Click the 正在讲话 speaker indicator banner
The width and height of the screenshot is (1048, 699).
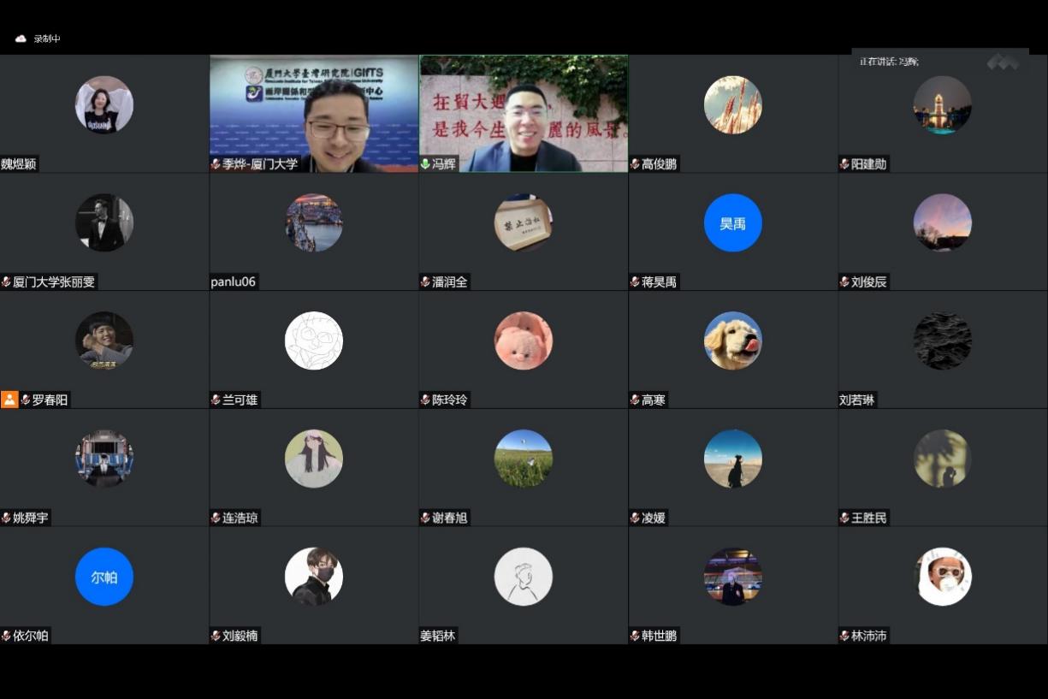tap(890, 62)
